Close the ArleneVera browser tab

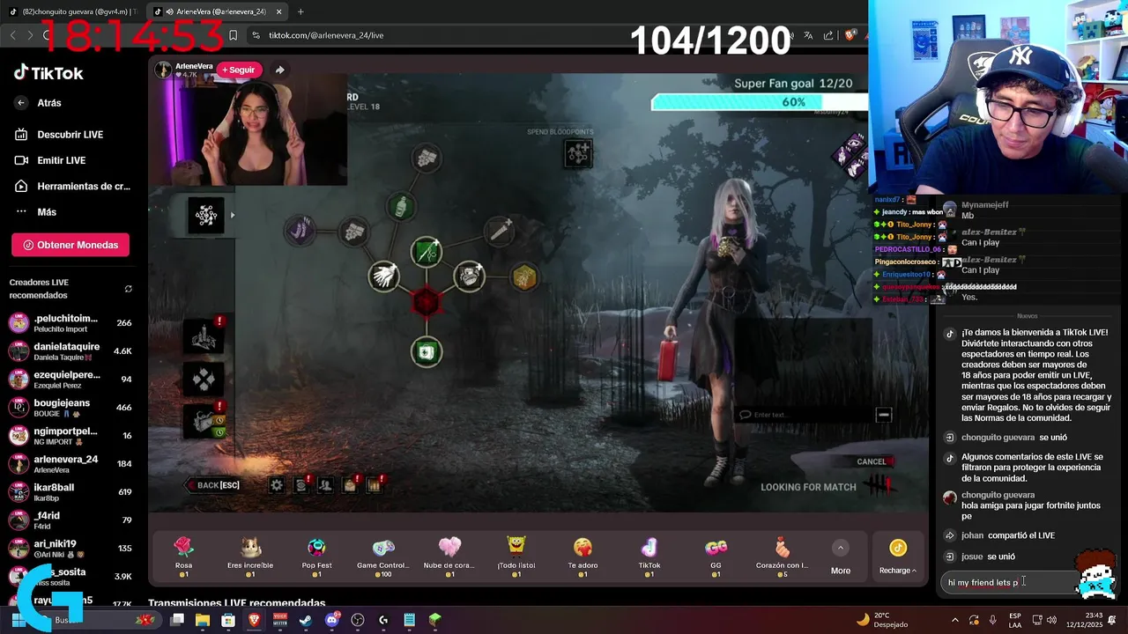(x=279, y=11)
